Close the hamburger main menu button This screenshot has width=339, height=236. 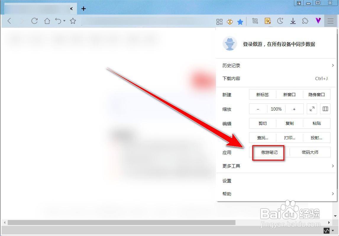pos(330,21)
